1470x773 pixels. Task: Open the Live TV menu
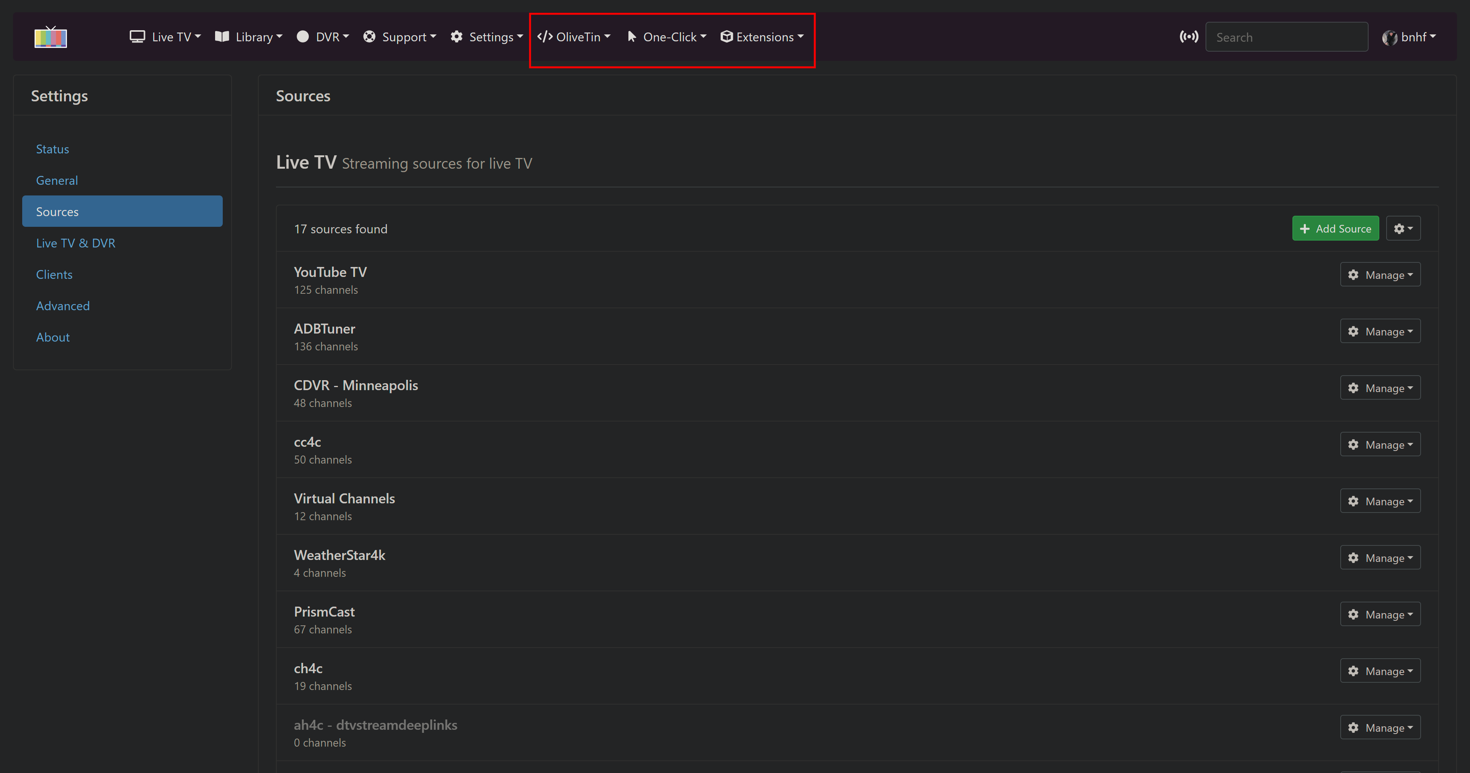pyautogui.click(x=165, y=37)
